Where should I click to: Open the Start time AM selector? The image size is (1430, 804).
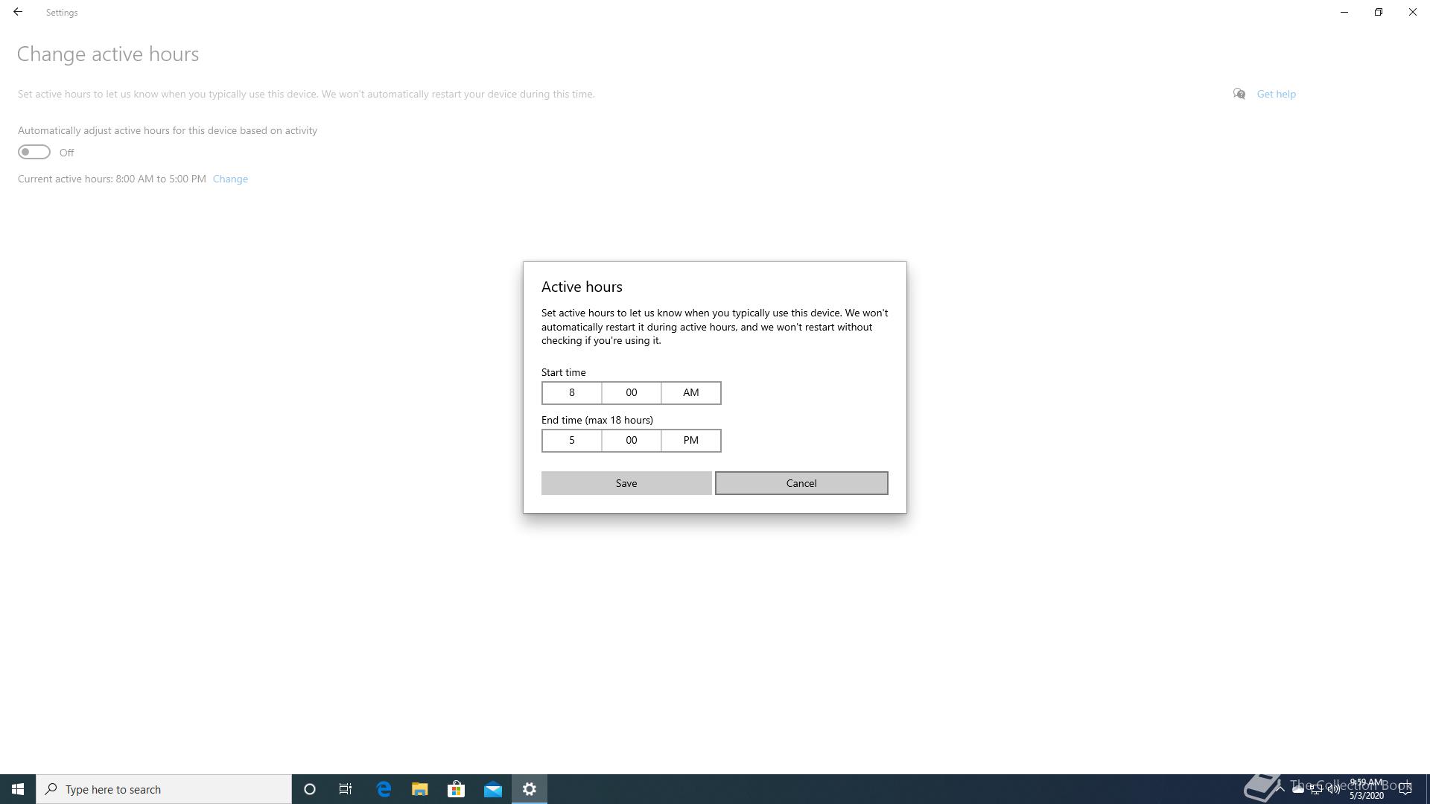(x=691, y=393)
